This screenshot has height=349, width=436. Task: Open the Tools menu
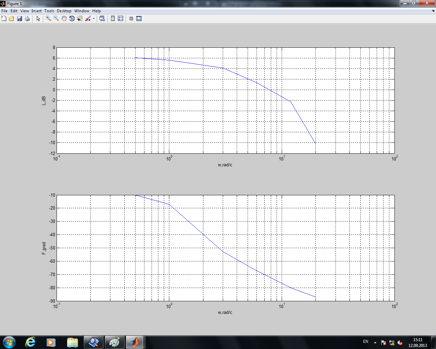click(49, 11)
